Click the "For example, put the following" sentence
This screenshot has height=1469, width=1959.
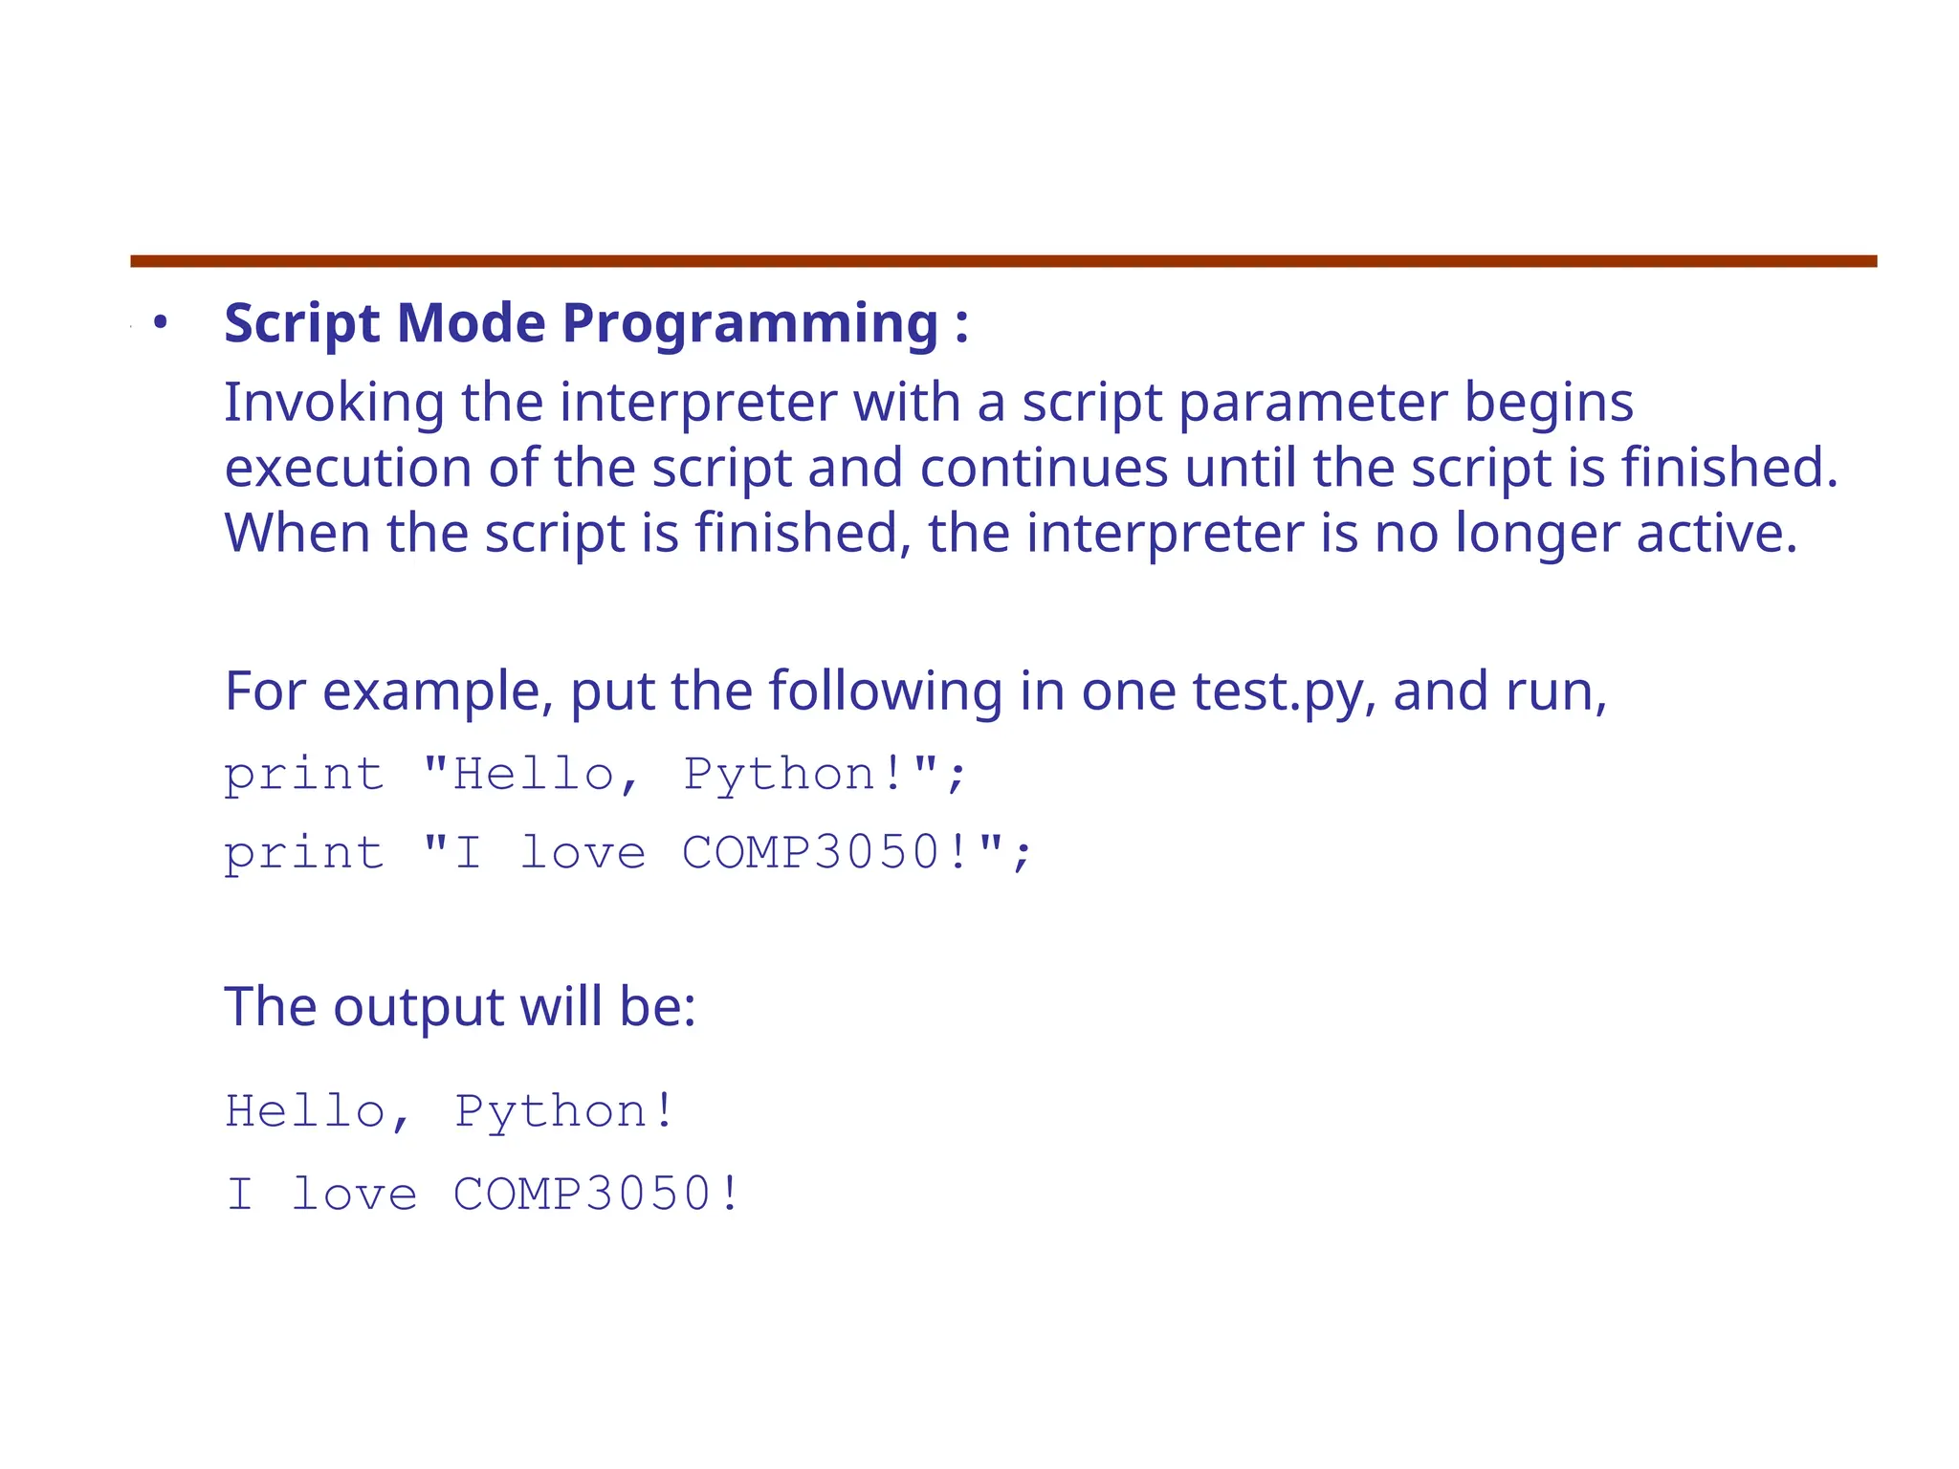pyautogui.click(x=914, y=691)
